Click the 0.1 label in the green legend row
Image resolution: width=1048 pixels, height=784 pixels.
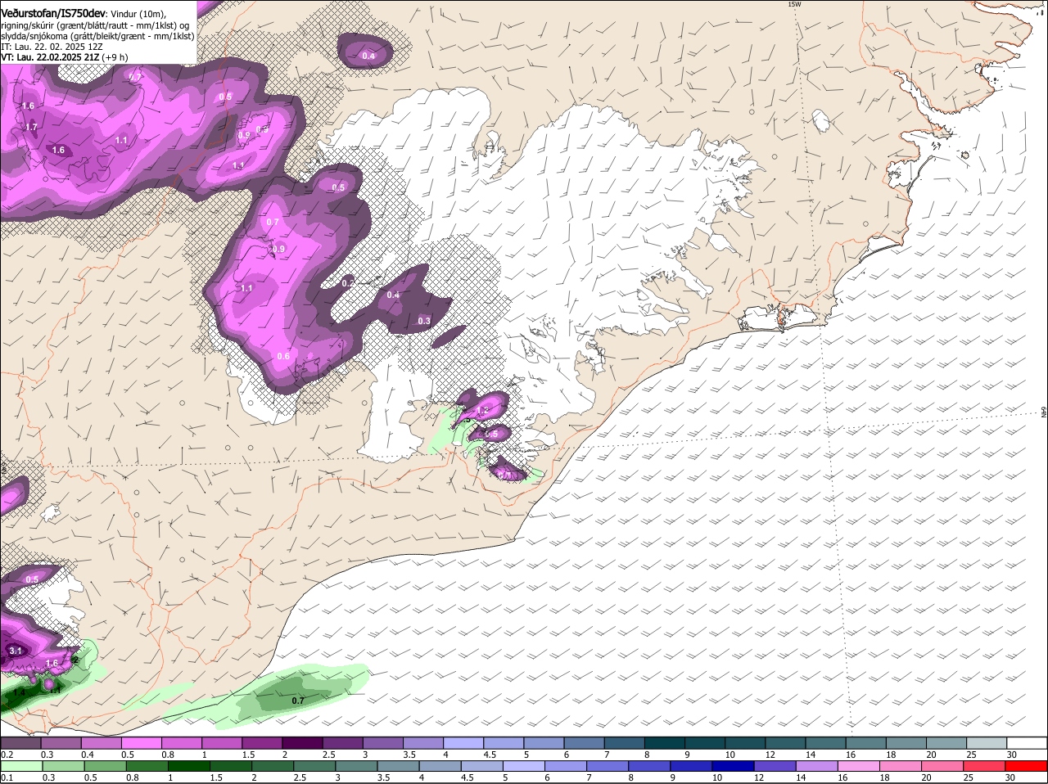coord(7,777)
